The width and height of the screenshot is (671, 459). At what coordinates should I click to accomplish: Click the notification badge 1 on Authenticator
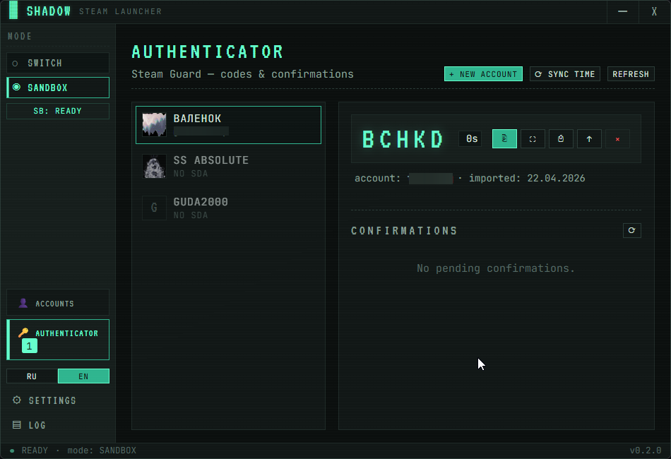point(30,346)
